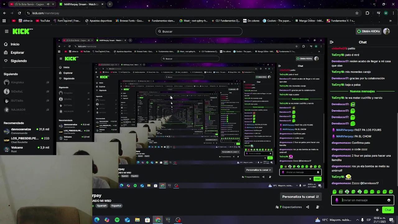Click the ESP language indicator

point(369,220)
